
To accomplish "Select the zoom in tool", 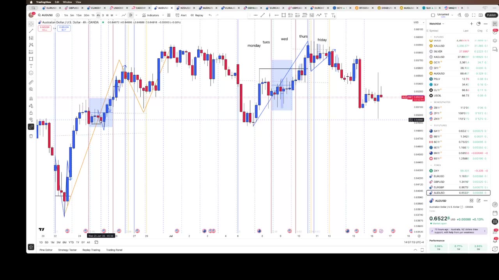I will tap(31, 89).
